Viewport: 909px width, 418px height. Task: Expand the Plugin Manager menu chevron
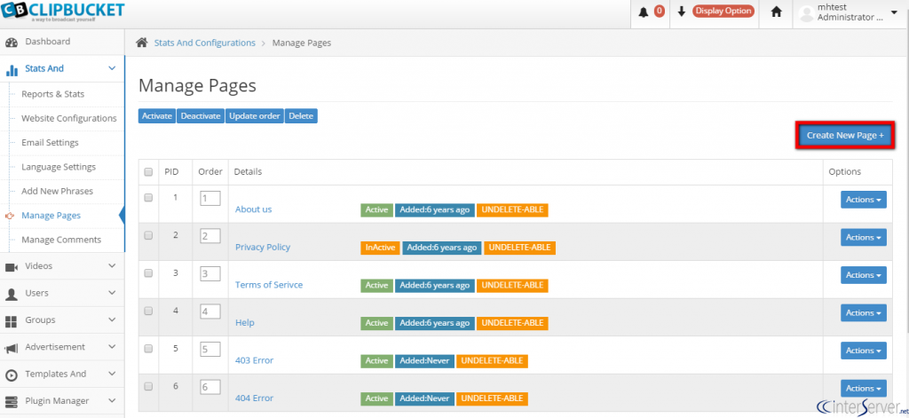pos(112,400)
